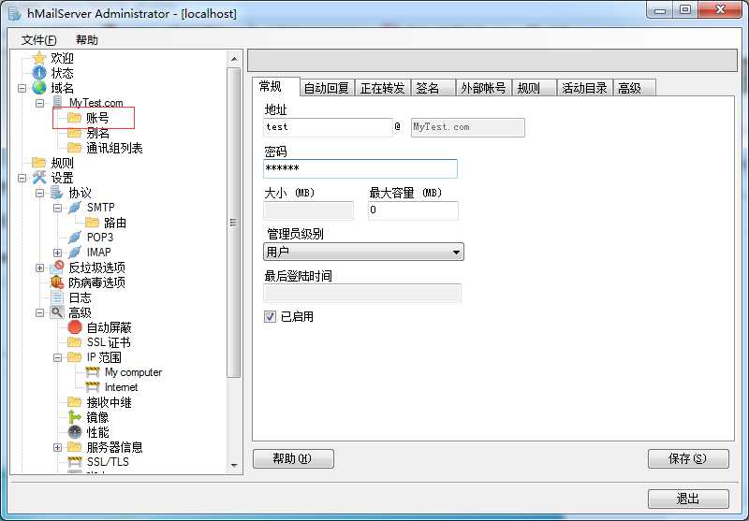
Task: Click the server icon beside MyTest.com
Action: pos(57,103)
